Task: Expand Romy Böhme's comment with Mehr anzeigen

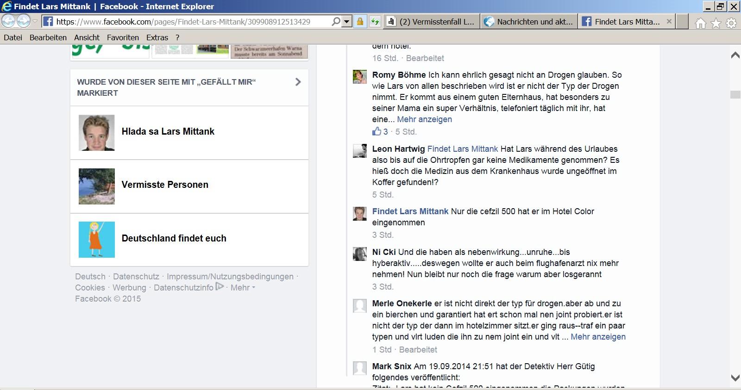Action: click(424, 119)
